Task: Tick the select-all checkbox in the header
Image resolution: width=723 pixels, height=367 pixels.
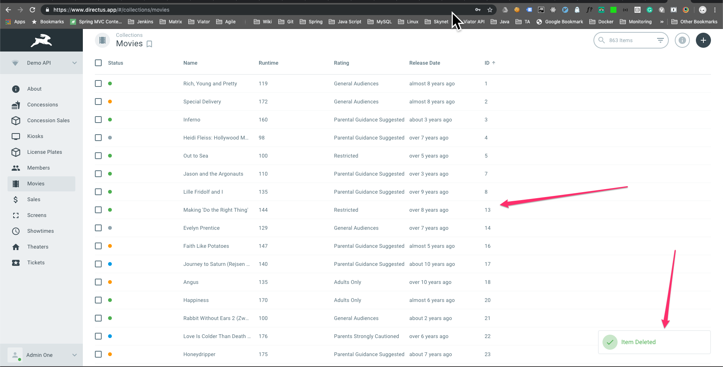Action: point(98,63)
